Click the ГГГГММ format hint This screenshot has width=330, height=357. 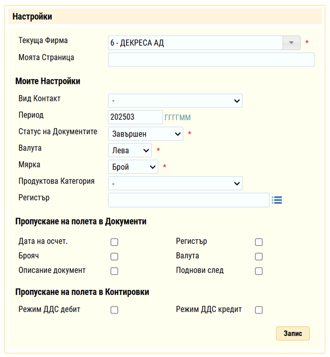(x=178, y=117)
